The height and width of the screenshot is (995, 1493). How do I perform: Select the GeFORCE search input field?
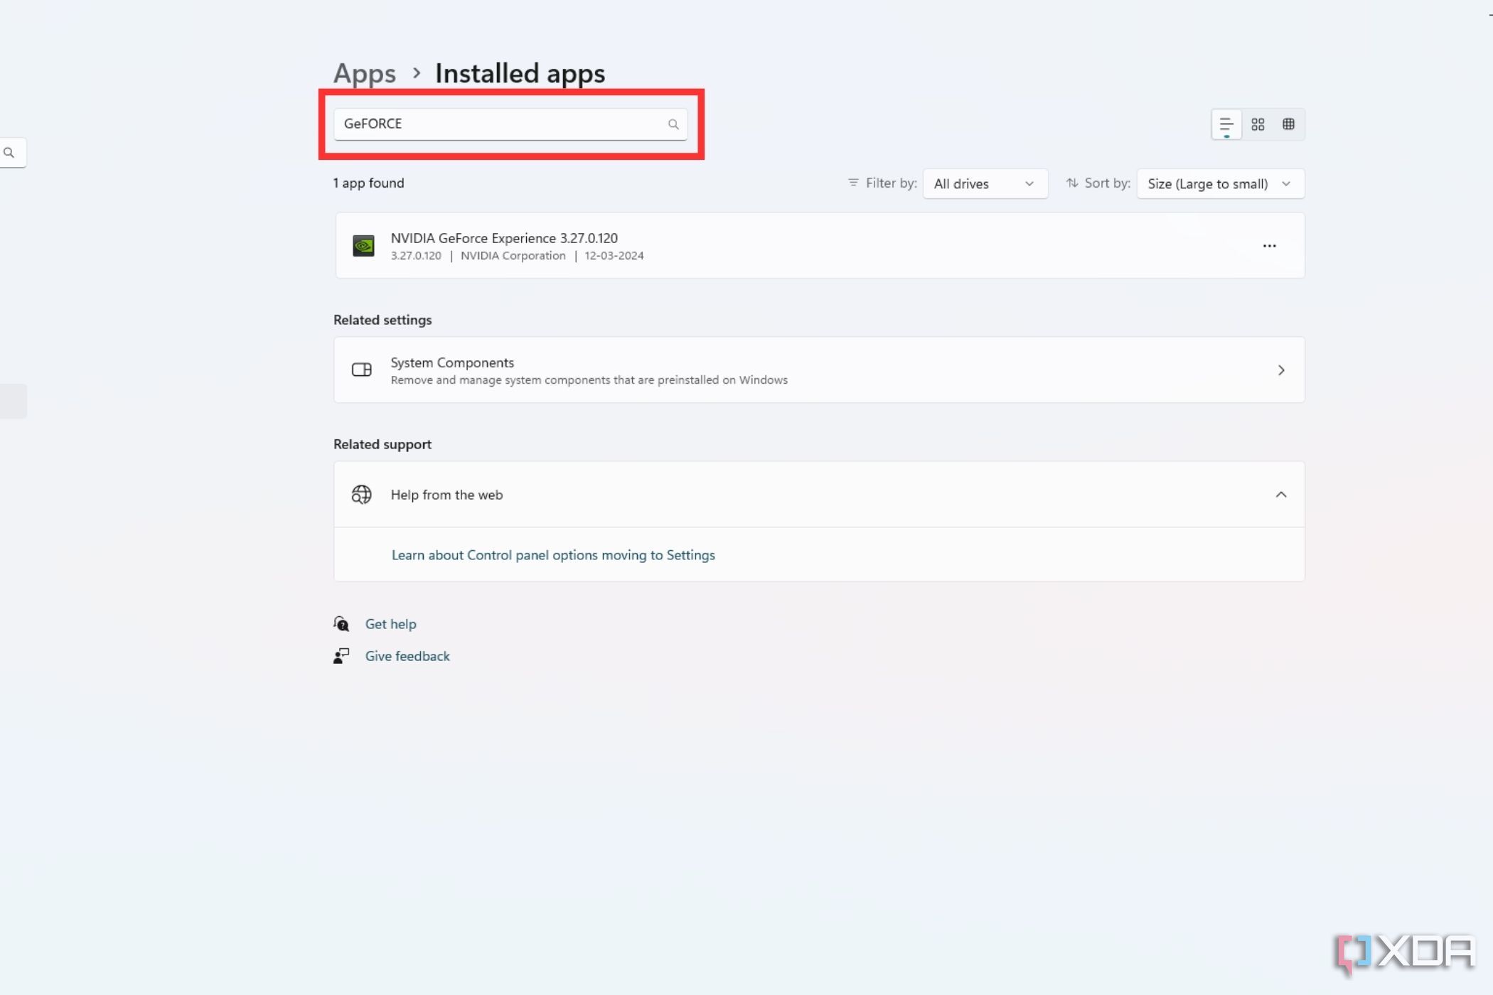[511, 123]
